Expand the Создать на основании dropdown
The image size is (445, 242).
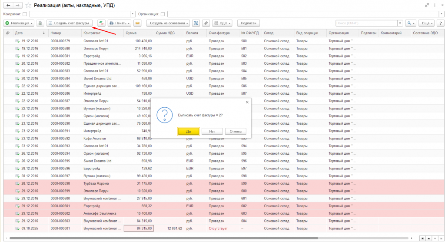coord(168,23)
